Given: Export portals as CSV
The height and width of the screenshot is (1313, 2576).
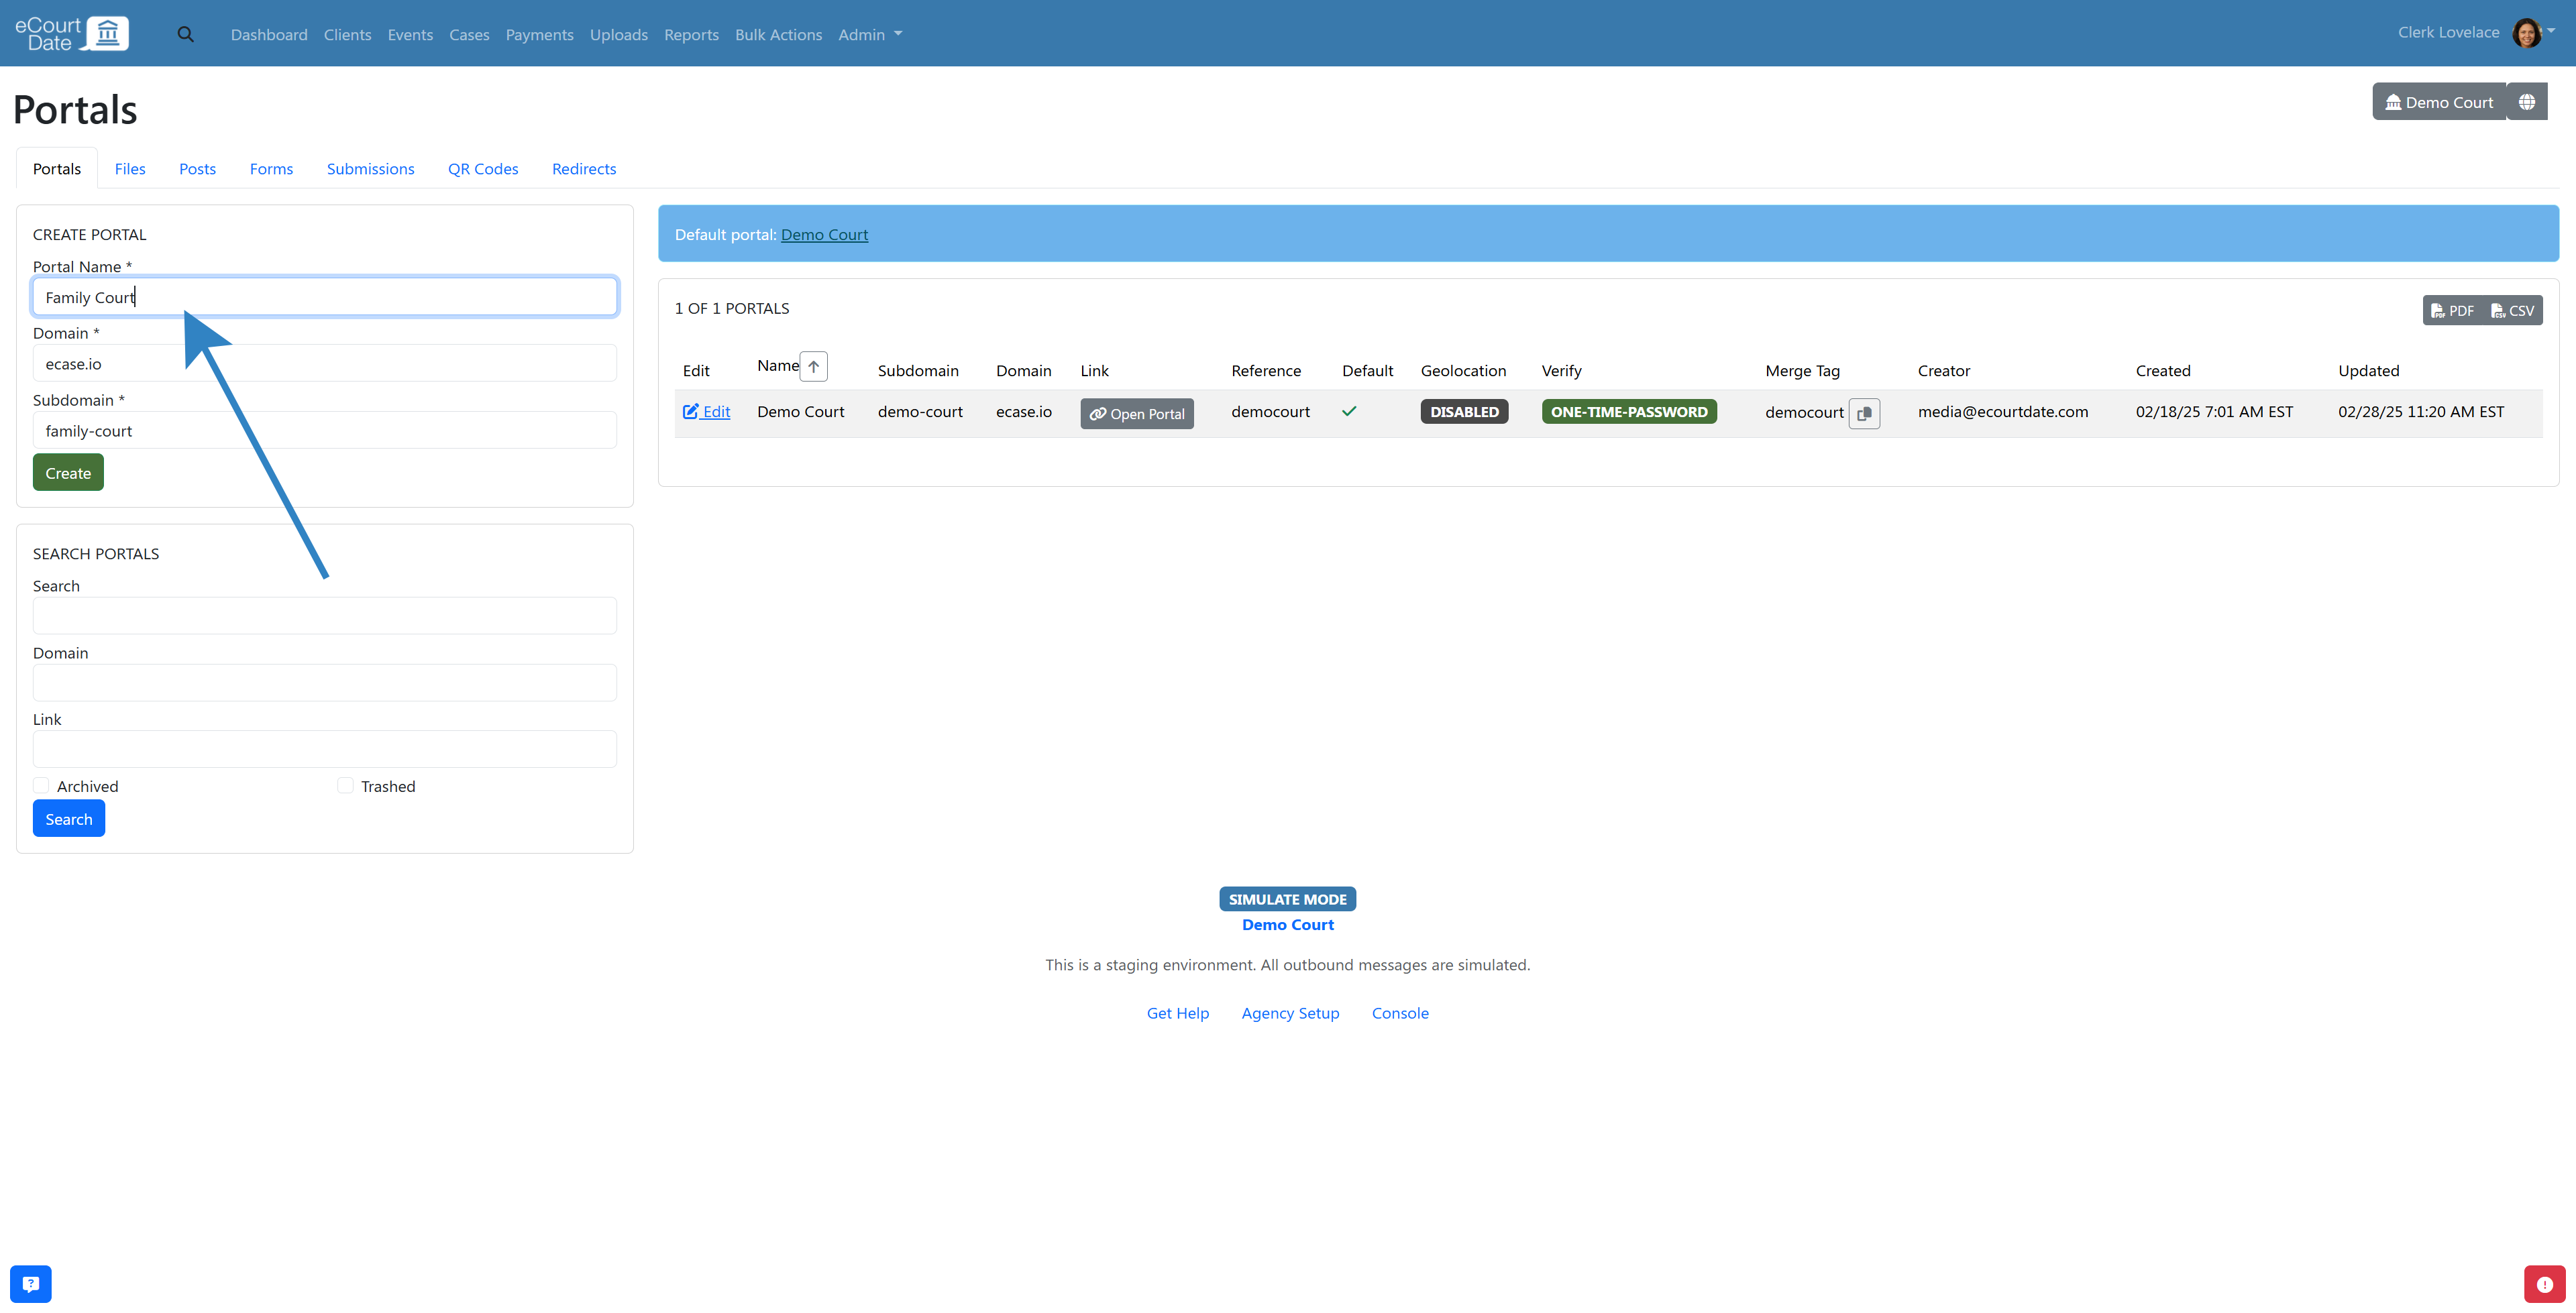Looking at the screenshot, I should [x=2513, y=311].
